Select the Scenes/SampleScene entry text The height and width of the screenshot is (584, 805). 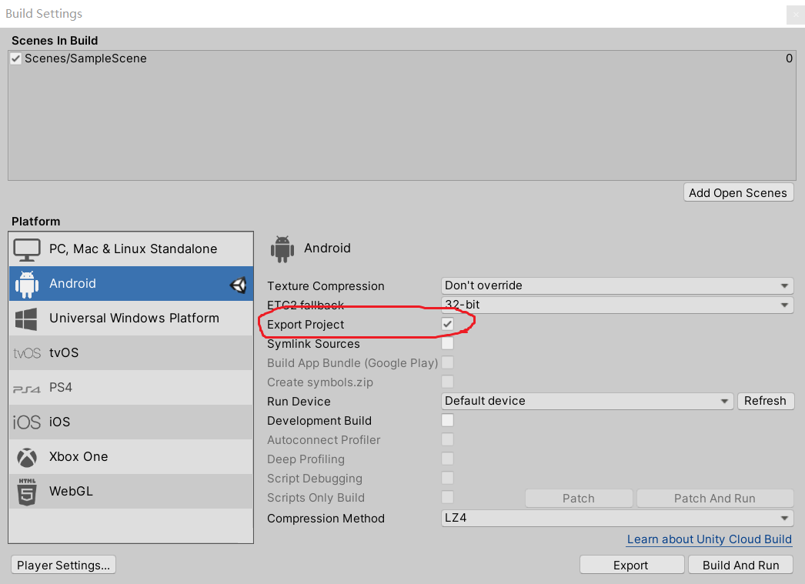(85, 58)
